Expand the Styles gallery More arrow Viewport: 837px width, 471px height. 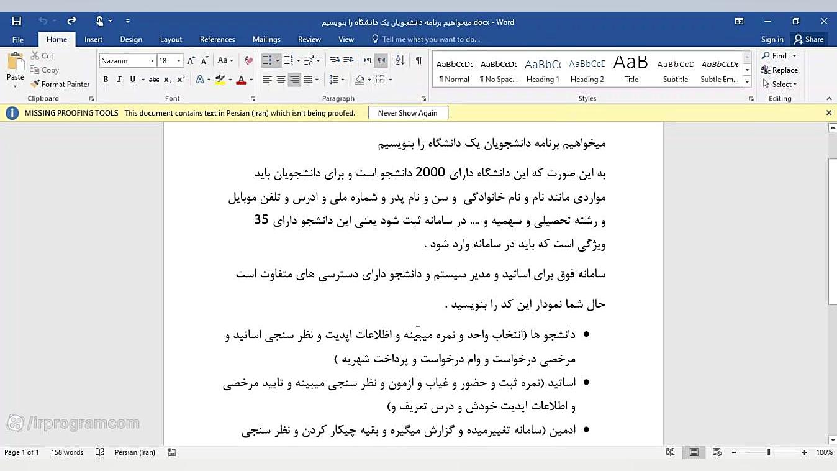pos(747,81)
